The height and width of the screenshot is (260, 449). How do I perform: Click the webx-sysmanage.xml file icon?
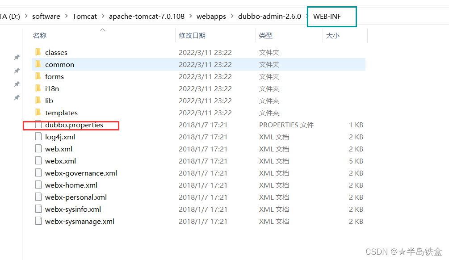38,221
